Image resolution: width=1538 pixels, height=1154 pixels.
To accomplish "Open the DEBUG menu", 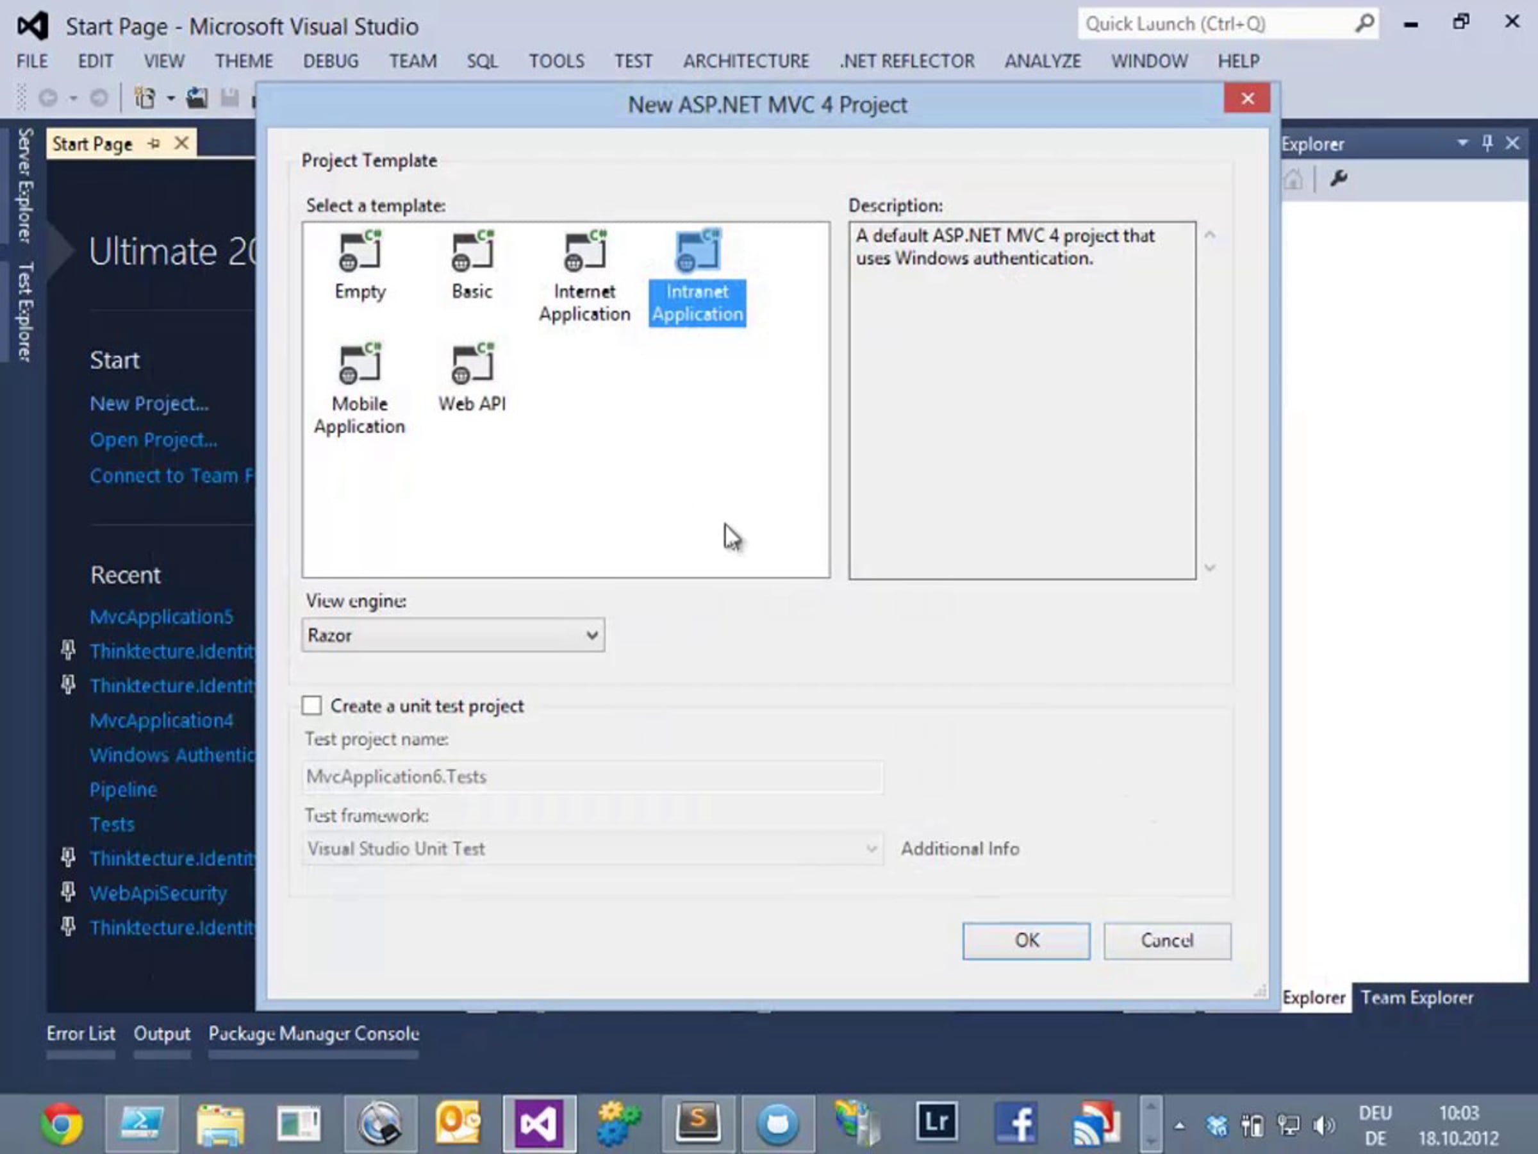I will (330, 61).
